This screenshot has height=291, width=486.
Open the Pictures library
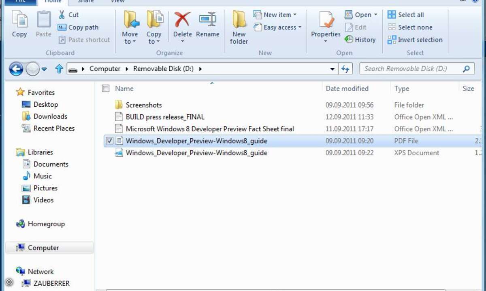[40, 188]
